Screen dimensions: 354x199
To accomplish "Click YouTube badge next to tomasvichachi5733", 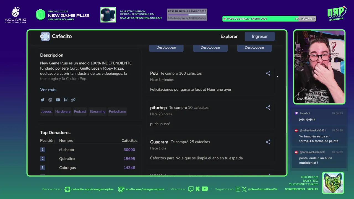I will click(x=296, y=152).
